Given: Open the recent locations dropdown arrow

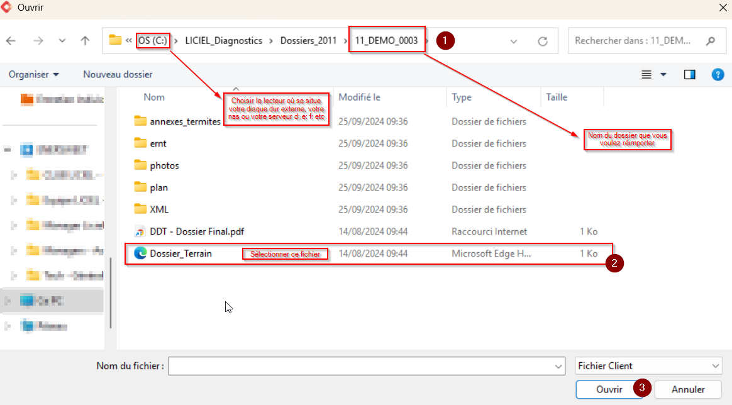Looking at the screenshot, I should coord(62,41).
